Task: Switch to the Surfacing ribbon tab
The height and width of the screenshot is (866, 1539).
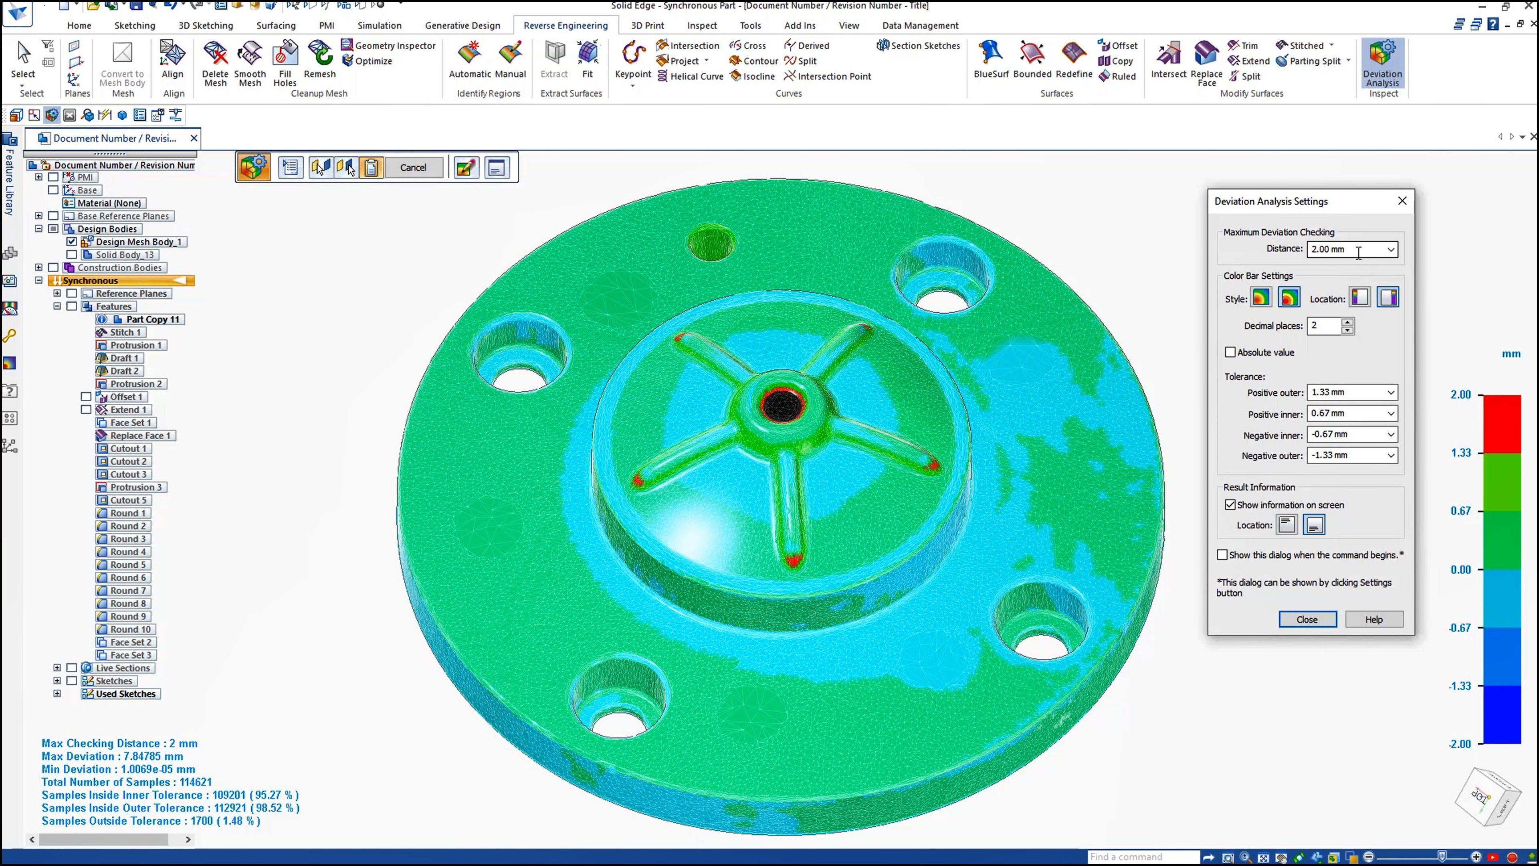Action: click(275, 26)
